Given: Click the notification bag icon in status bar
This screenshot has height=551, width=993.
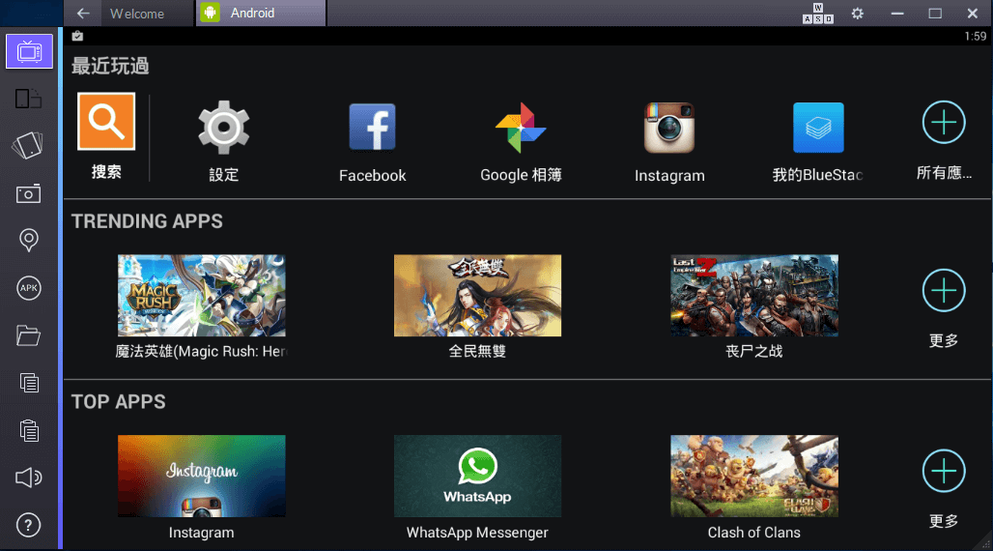Looking at the screenshot, I should click(77, 36).
